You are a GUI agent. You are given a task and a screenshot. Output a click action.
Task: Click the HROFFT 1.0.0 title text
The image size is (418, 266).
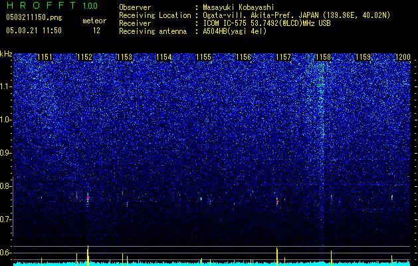[52, 5]
